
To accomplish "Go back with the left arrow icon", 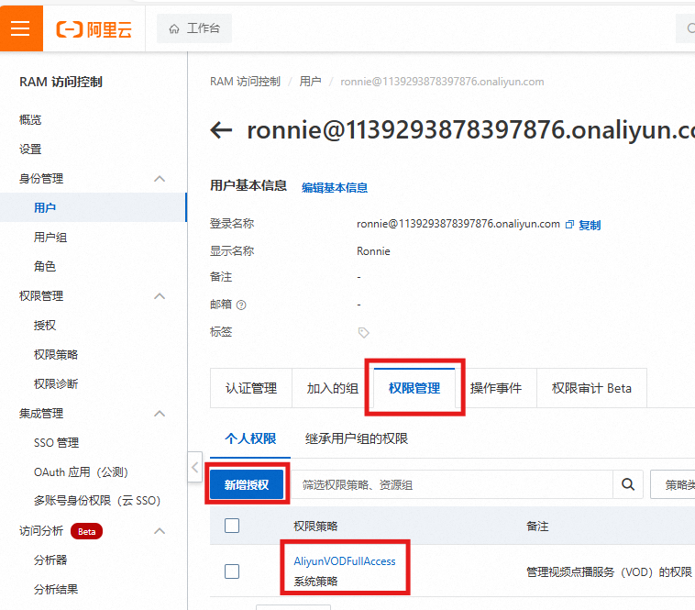I will [221, 130].
